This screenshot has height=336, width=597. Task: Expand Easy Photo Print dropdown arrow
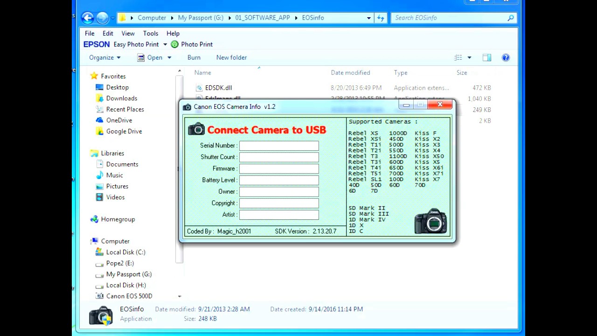click(165, 44)
